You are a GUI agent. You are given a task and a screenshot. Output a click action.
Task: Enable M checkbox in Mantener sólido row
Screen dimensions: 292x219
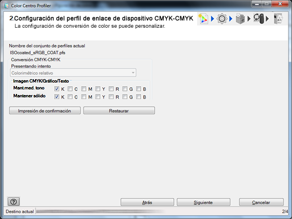[x=84, y=97]
